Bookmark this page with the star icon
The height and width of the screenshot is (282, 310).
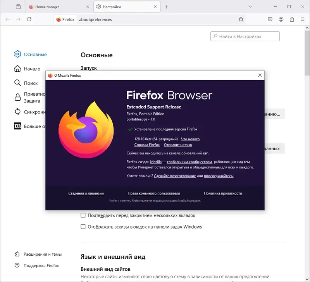tap(241, 19)
